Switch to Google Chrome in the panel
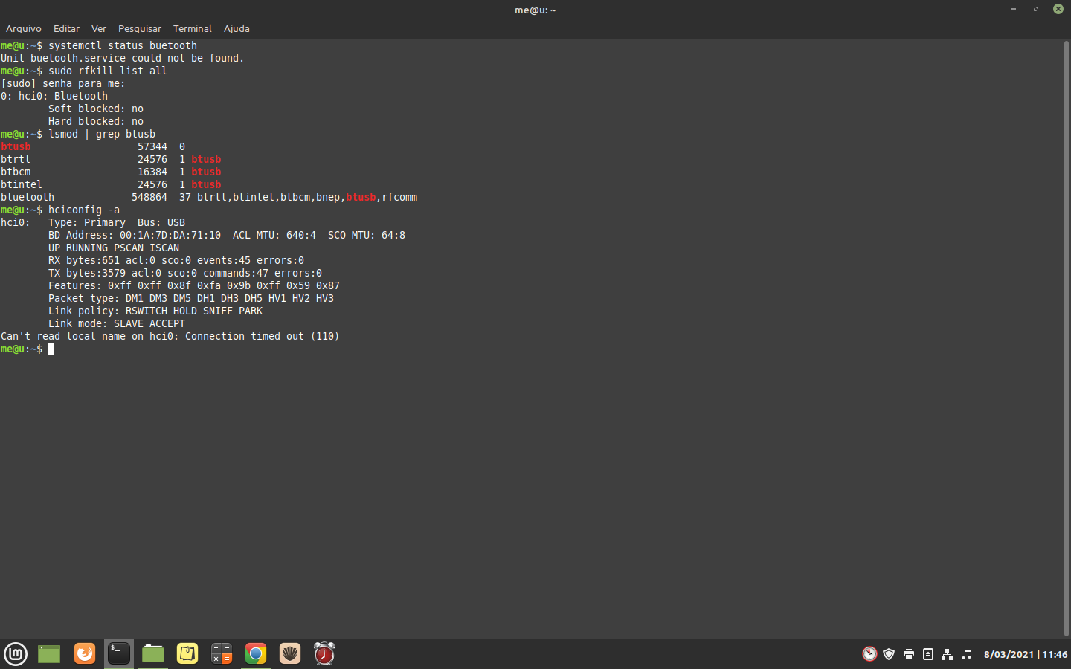This screenshot has width=1071, height=669. [x=256, y=653]
